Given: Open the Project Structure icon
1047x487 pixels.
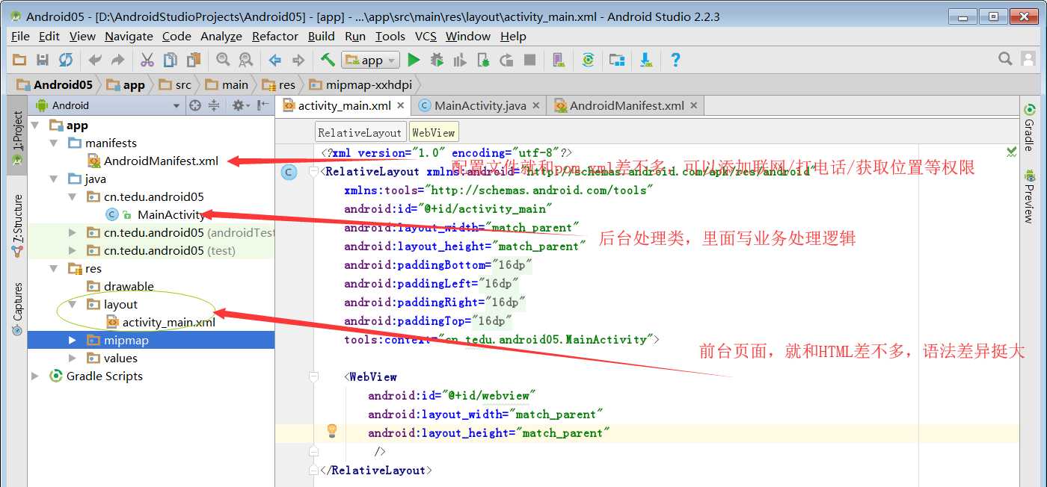Looking at the screenshot, I should click(617, 60).
